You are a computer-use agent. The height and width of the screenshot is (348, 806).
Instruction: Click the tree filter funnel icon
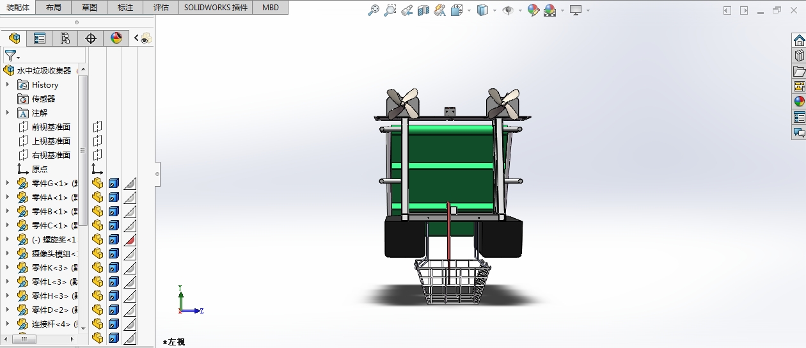click(x=11, y=56)
